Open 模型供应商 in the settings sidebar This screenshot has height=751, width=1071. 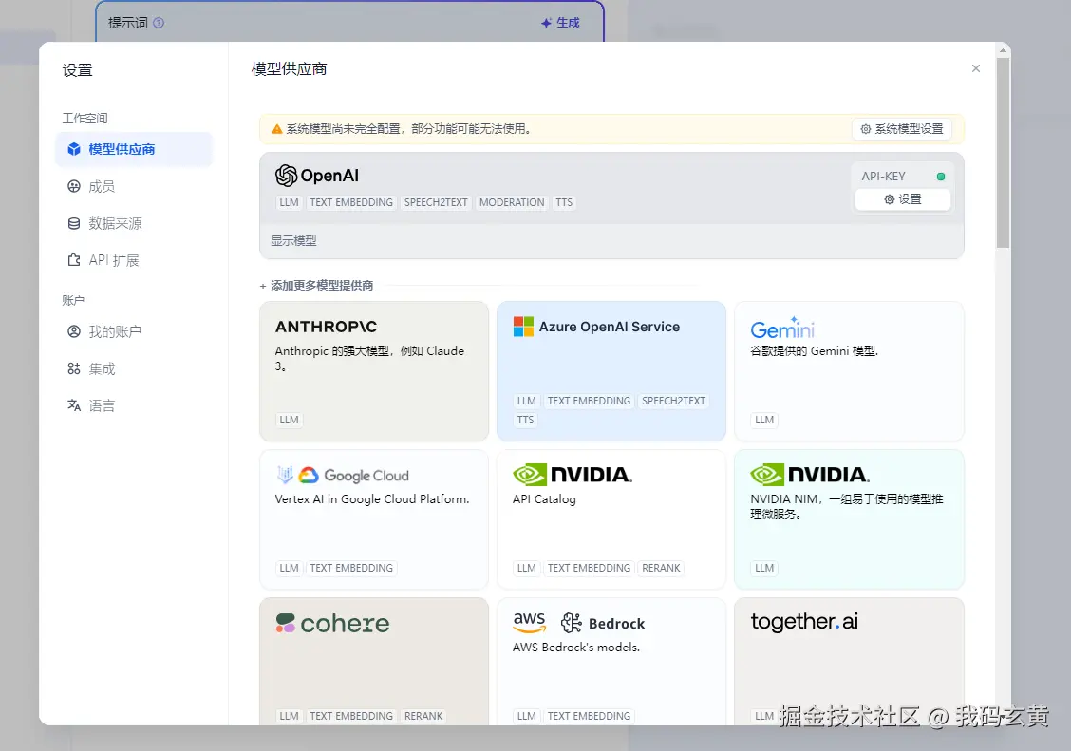point(134,149)
